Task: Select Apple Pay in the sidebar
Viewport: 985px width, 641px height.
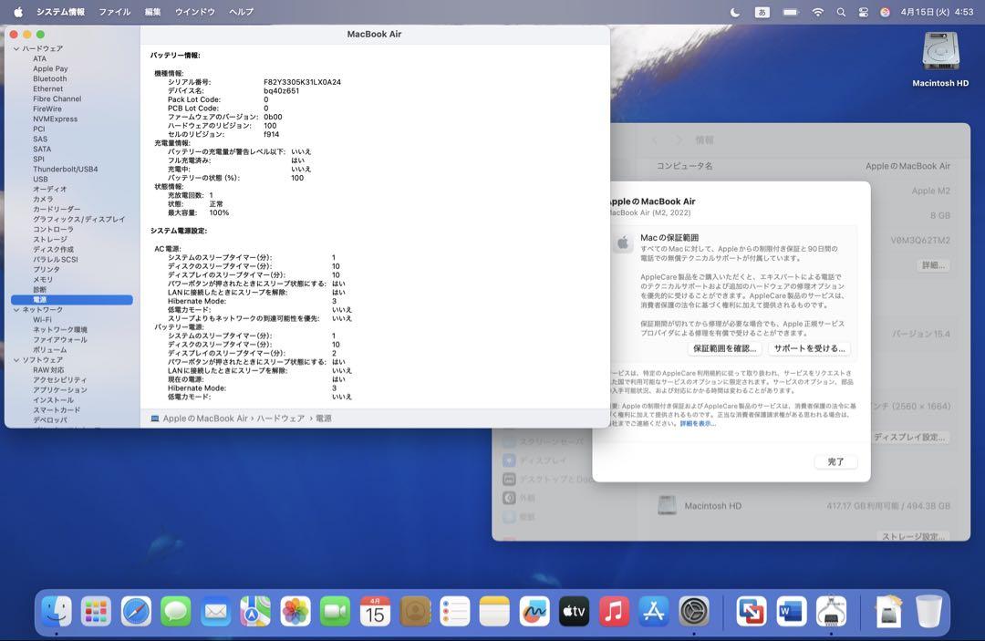Action: (x=50, y=68)
